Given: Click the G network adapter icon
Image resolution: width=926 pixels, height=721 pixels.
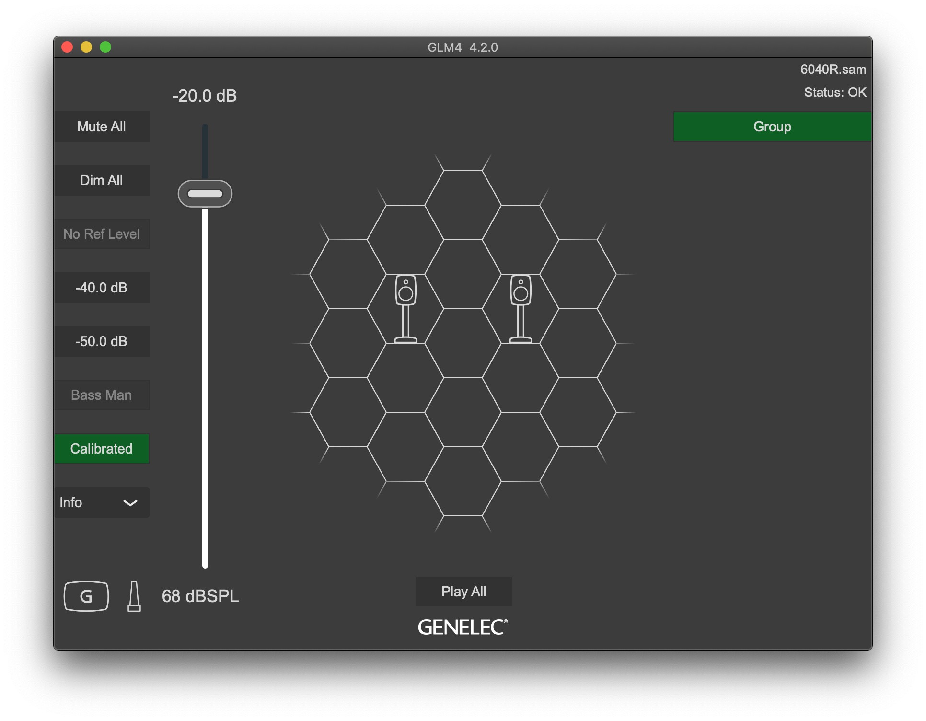Looking at the screenshot, I should point(86,596).
